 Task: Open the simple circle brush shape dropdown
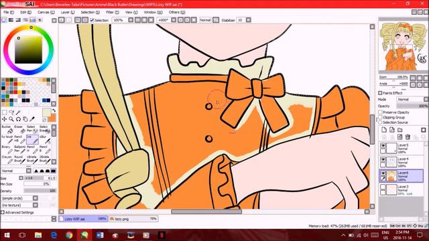tap(19, 198)
